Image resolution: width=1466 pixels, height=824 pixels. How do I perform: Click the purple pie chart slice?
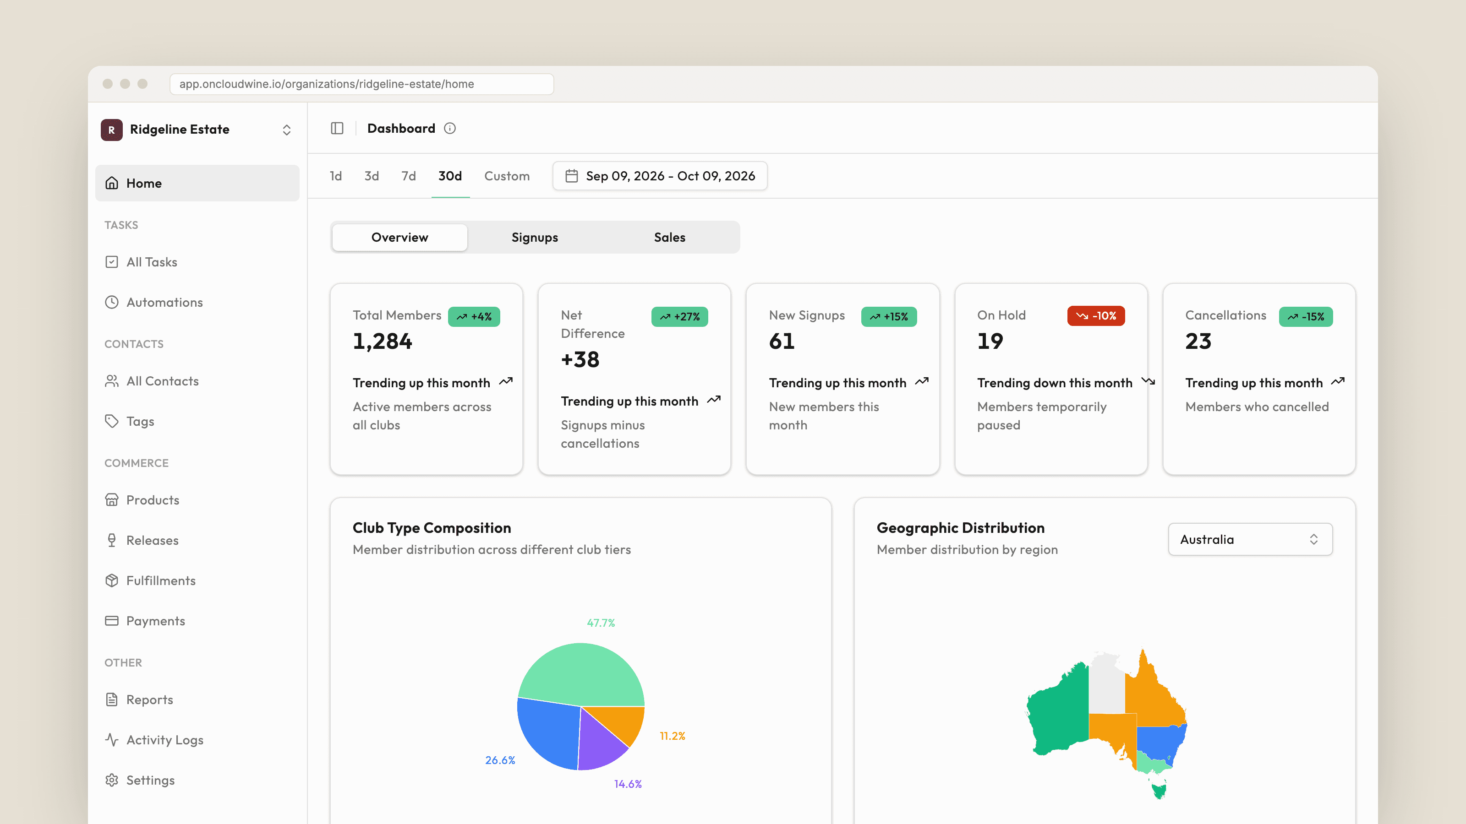pos(601,745)
